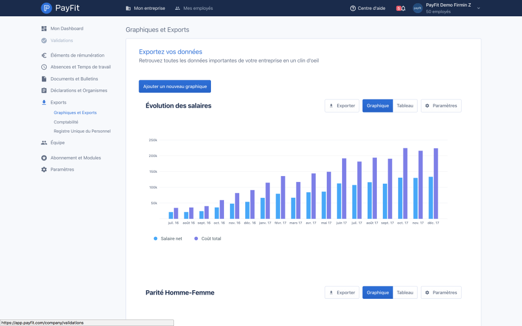Click the euro icon for Éléments de rémunération

click(44, 55)
